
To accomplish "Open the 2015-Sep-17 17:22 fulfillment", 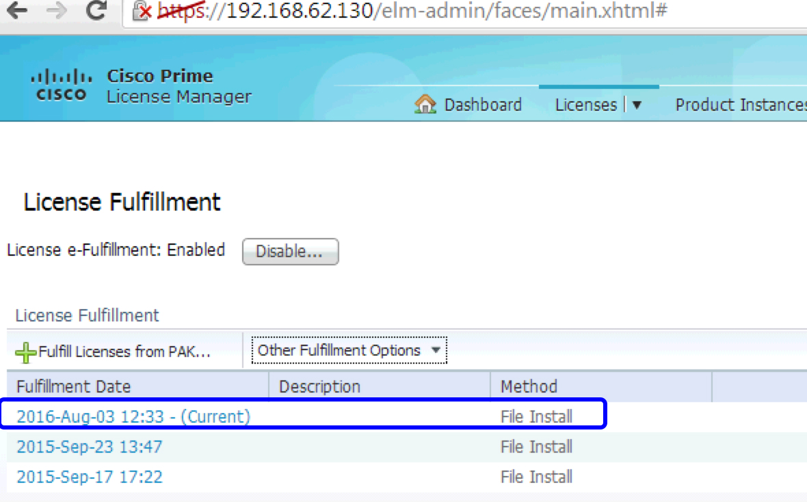I will [90, 477].
